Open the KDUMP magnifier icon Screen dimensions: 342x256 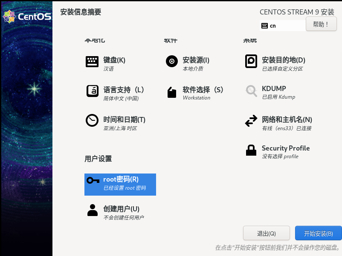coord(252,91)
